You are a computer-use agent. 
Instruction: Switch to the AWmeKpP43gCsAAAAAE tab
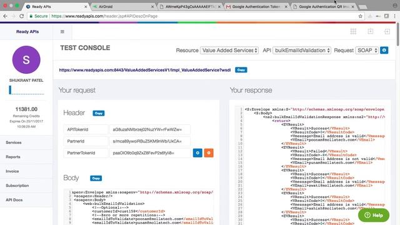[x=190, y=7]
